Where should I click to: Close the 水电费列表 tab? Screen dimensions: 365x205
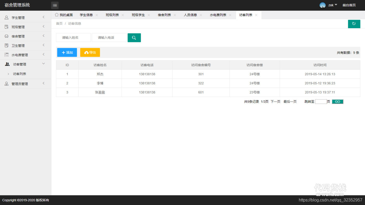tap(230, 15)
